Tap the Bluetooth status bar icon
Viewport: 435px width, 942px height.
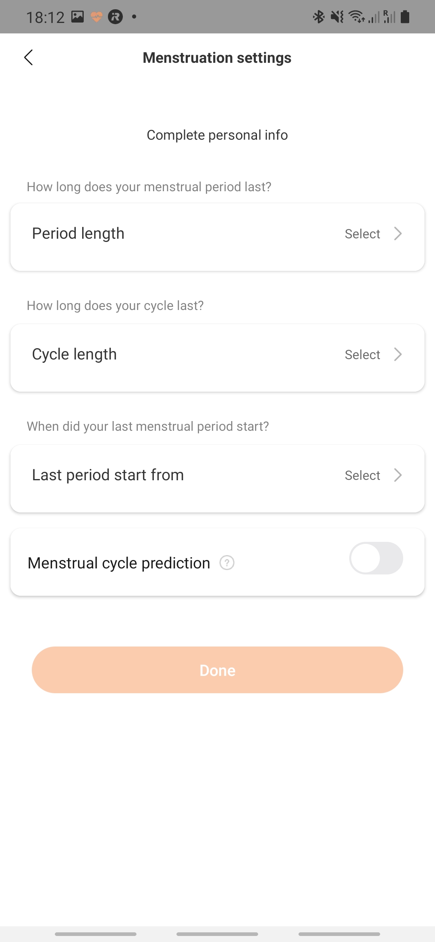319,17
